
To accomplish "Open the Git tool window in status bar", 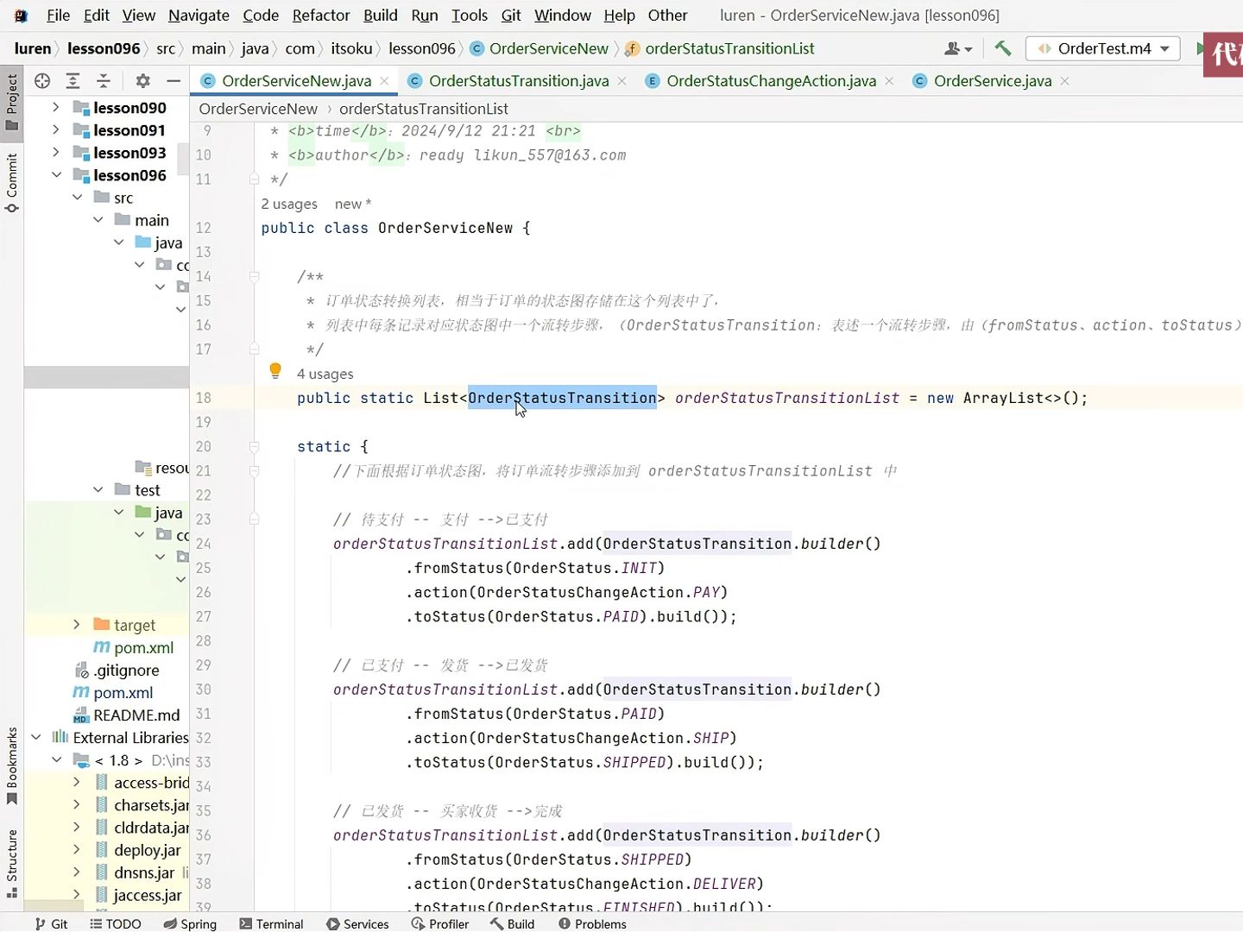I will [51, 923].
